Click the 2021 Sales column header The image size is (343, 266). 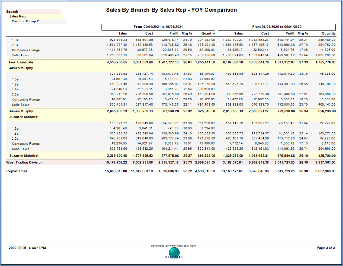pyautogui.click(x=122, y=33)
